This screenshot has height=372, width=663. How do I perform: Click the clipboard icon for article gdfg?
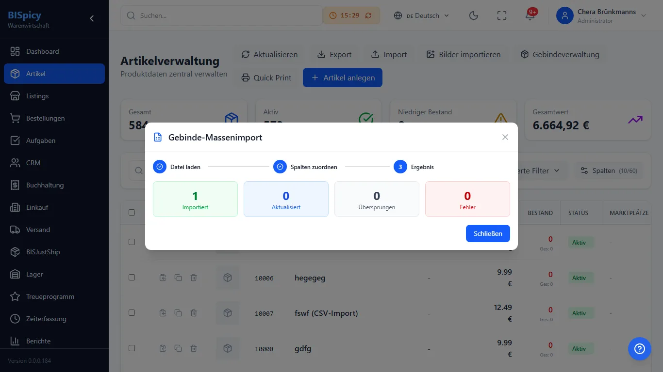(x=163, y=348)
